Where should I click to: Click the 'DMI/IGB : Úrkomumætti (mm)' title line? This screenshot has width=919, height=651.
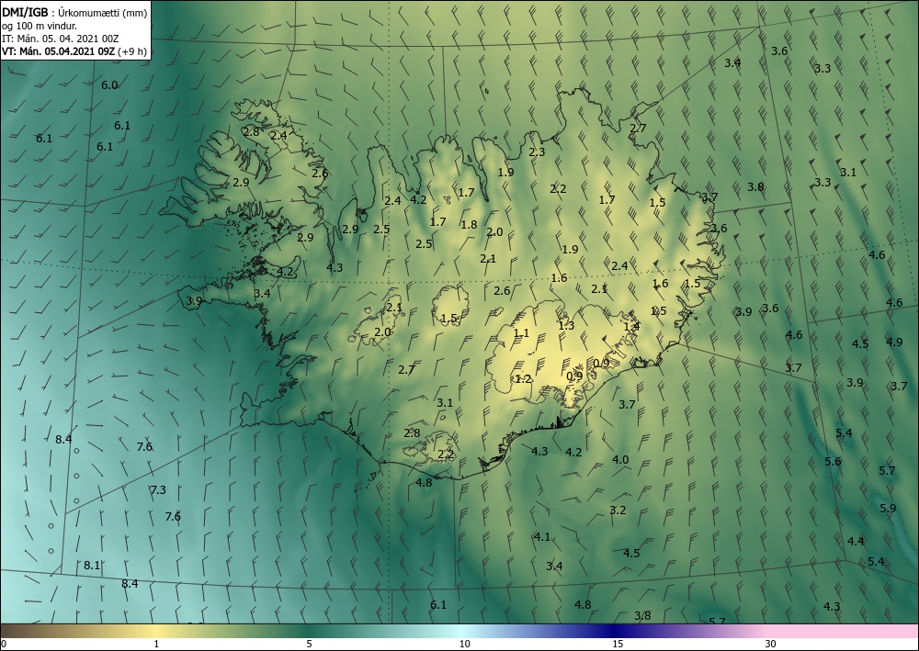click(x=74, y=13)
